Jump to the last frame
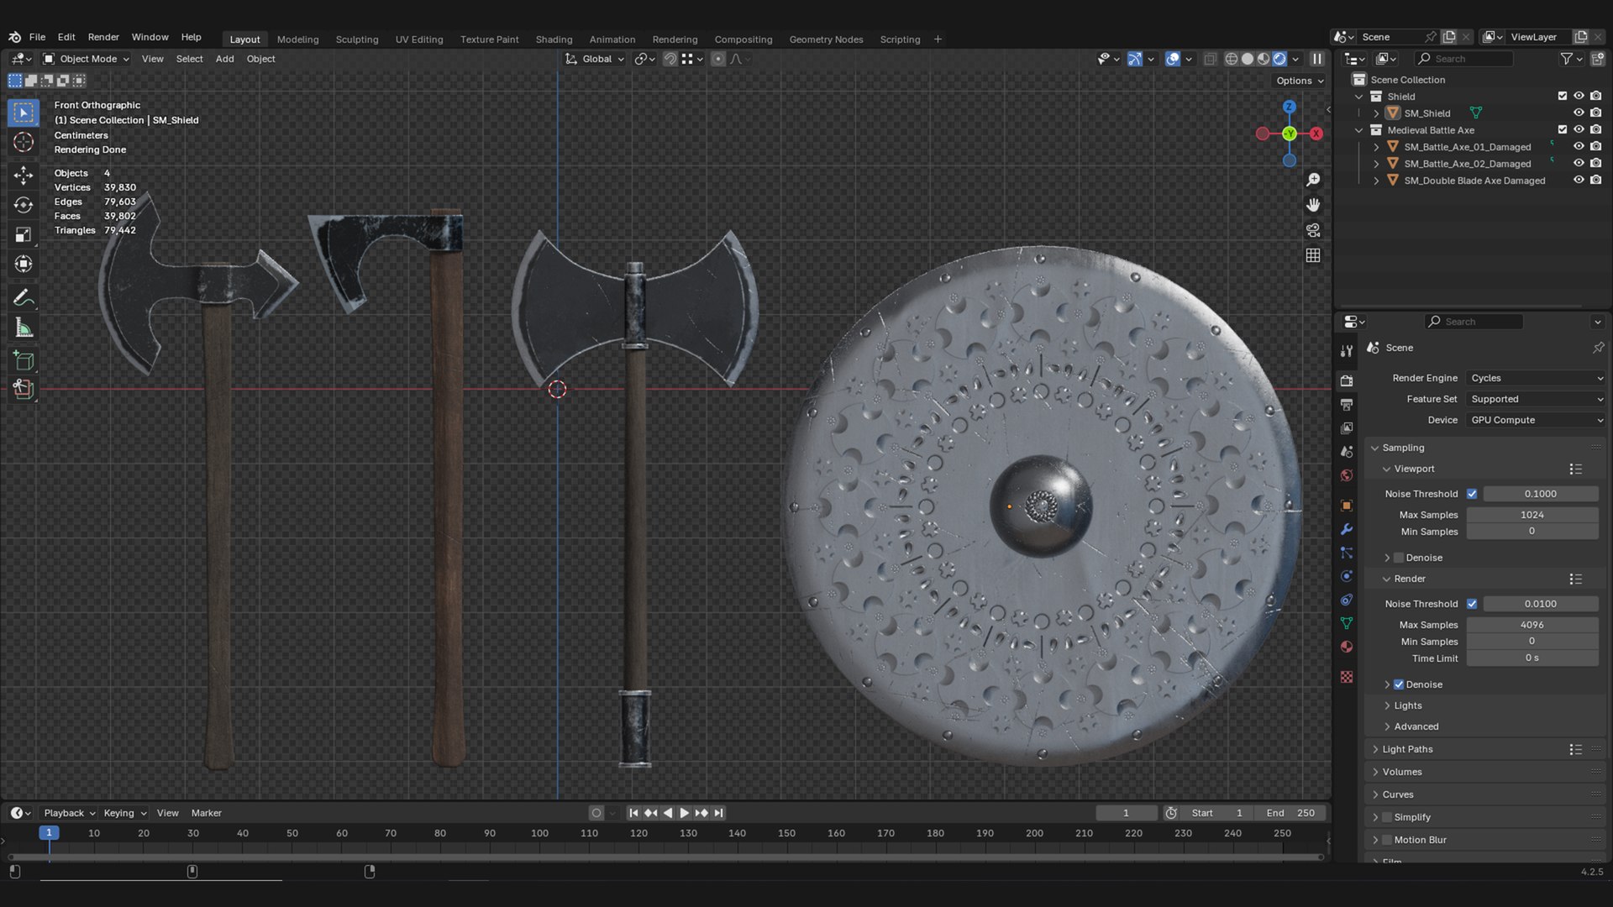The height and width of the screenshot is (907, 1613). pos(718,813)
